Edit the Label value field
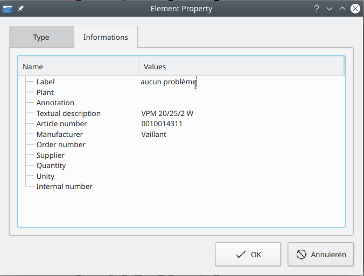Image resolution: width=364 pixels, height=276 pixels. pos(169,82)
